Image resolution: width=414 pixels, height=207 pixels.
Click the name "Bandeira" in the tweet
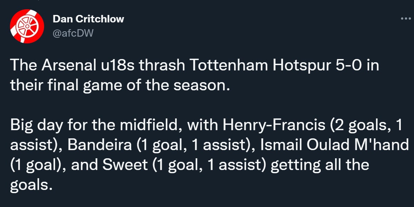[101, 145]
